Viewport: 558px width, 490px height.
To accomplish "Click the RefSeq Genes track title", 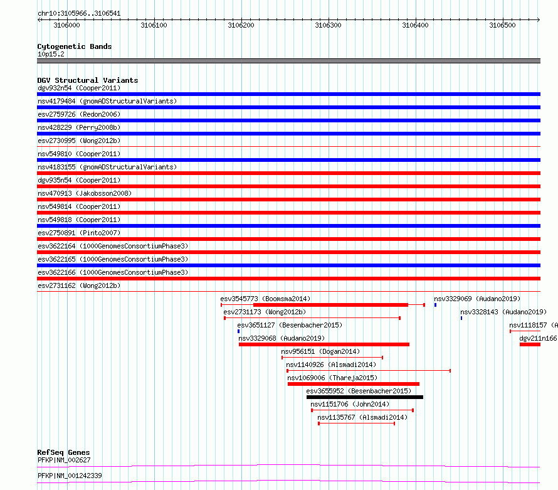I will [63, 452].
